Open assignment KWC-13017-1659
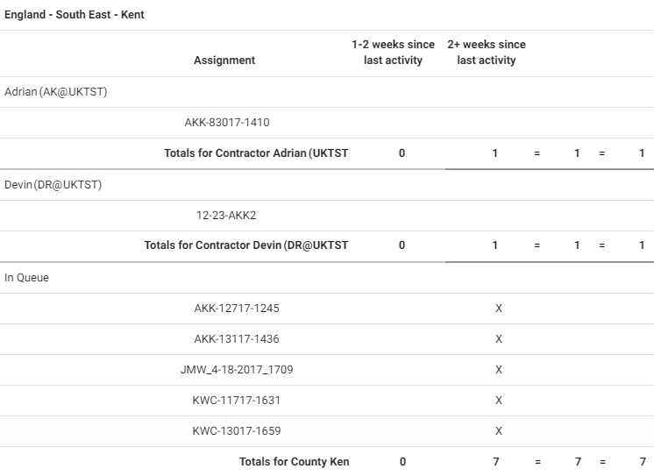Image resolution: width=654 pixels, height=476 pixels. (x=237, y=431)
